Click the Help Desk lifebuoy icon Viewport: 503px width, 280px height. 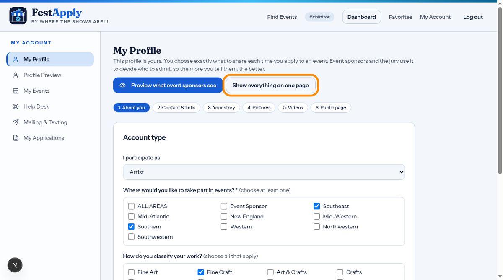pyautogui.click(x=16, y=106)
